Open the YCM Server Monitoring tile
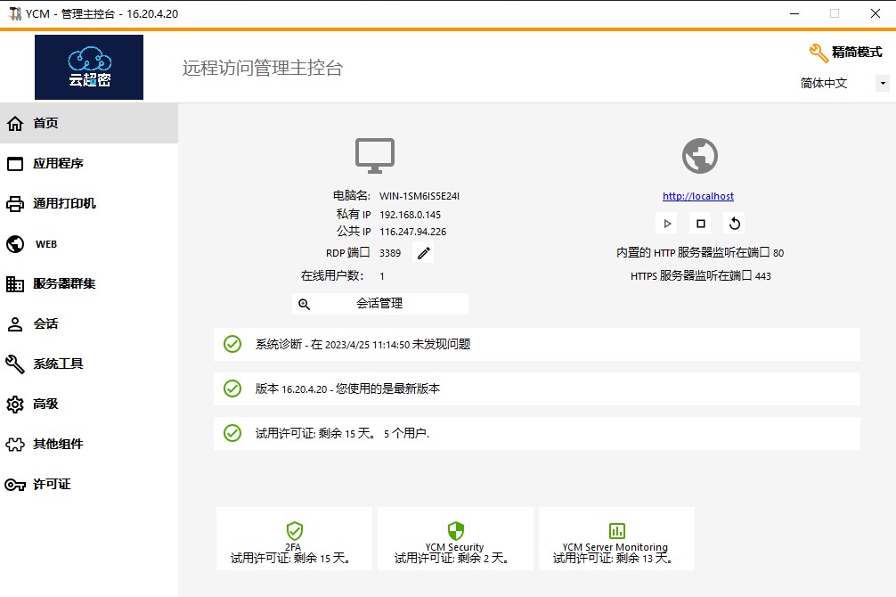Screen dimensions: 896x597 coord(616,538)
